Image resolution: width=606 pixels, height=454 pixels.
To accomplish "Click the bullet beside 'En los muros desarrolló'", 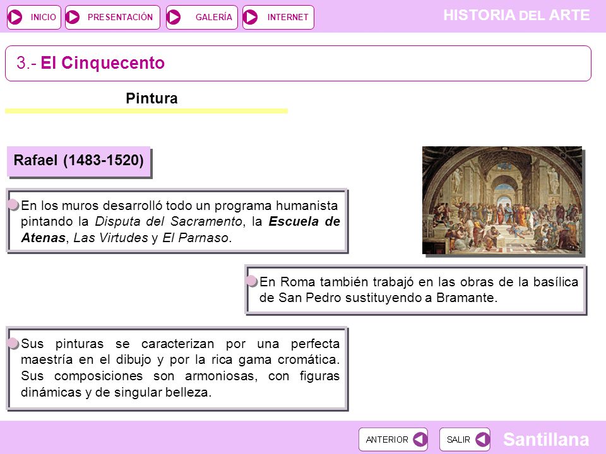I will click(x=13, y=204).
